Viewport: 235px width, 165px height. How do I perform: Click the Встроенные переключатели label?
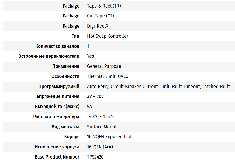click(x=49, y=56)
